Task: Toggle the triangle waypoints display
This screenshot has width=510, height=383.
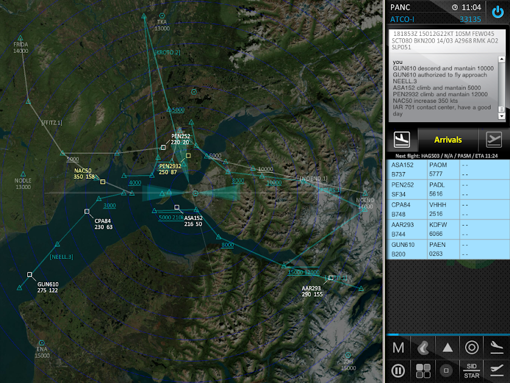Action: tap(447, 348)
